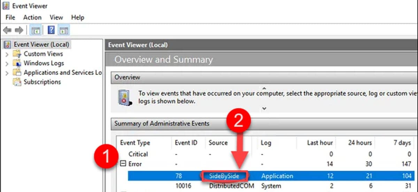
Task: Click the Event Viewer (Local) tree icon
Action: pyautogui.click(x=7, y=45)
